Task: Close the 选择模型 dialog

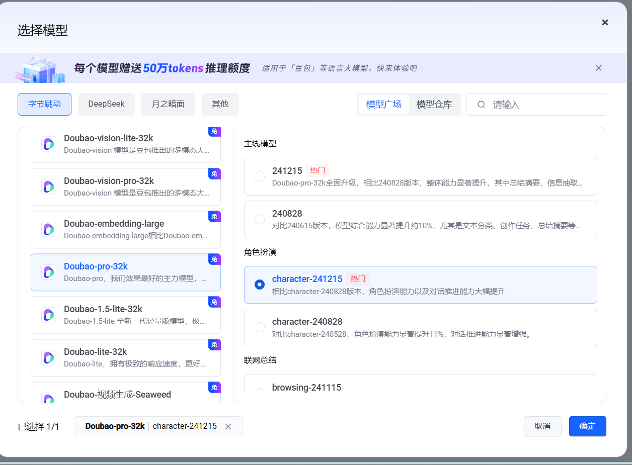Action: pos(605,22)
